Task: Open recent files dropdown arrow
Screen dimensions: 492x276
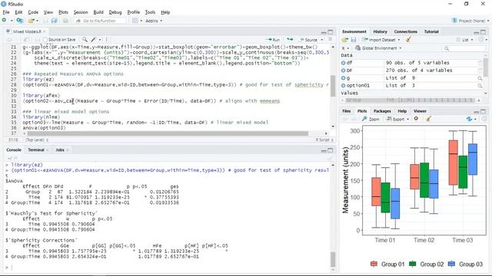Action: [37, 21]
